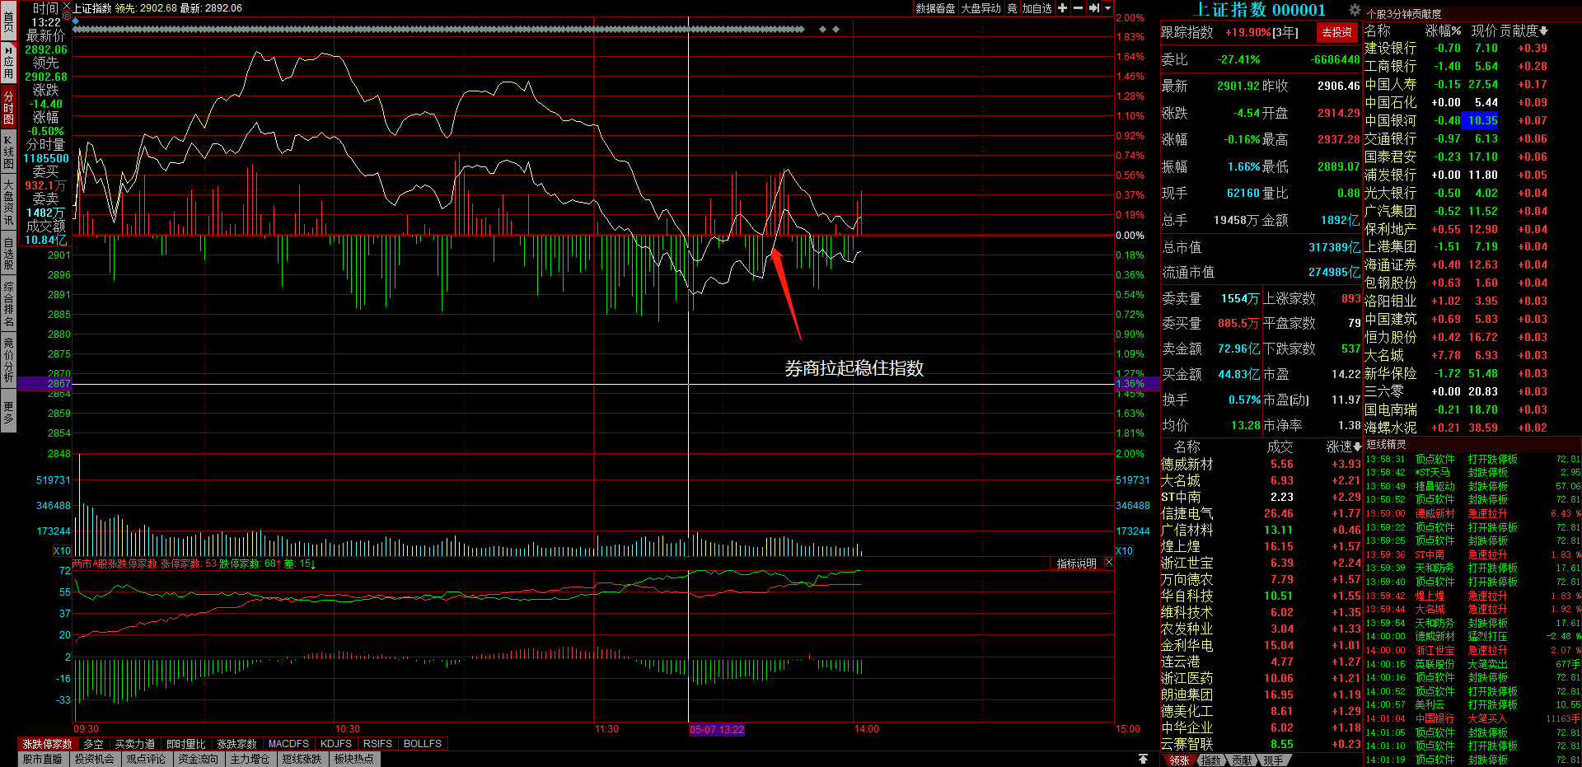Screen dimensions: 1582x767
Task: Switch to the 涨跌停家数 indicator tab
Action: tap(48, 744)
